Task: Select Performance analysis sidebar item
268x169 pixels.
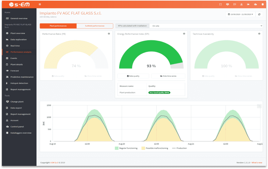Action: [x=19, y=52]
